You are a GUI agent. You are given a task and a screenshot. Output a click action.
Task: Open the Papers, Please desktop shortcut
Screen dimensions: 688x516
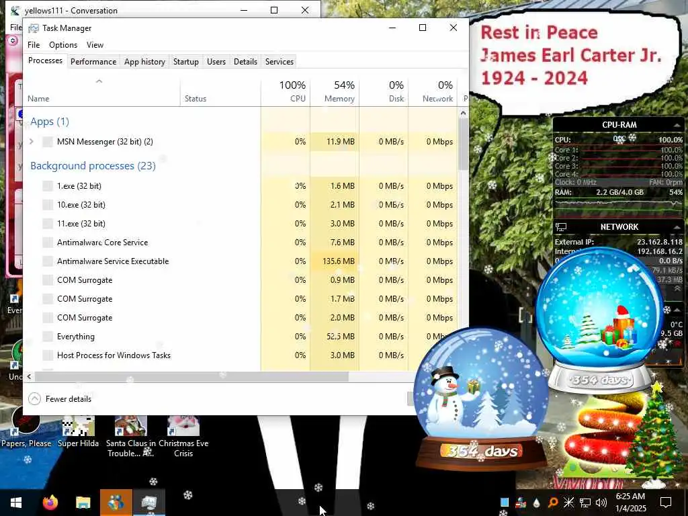(26, 428)
